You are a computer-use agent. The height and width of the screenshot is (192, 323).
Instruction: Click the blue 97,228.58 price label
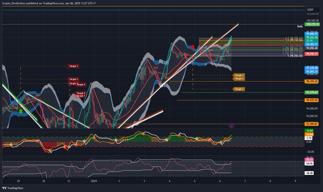312,68
